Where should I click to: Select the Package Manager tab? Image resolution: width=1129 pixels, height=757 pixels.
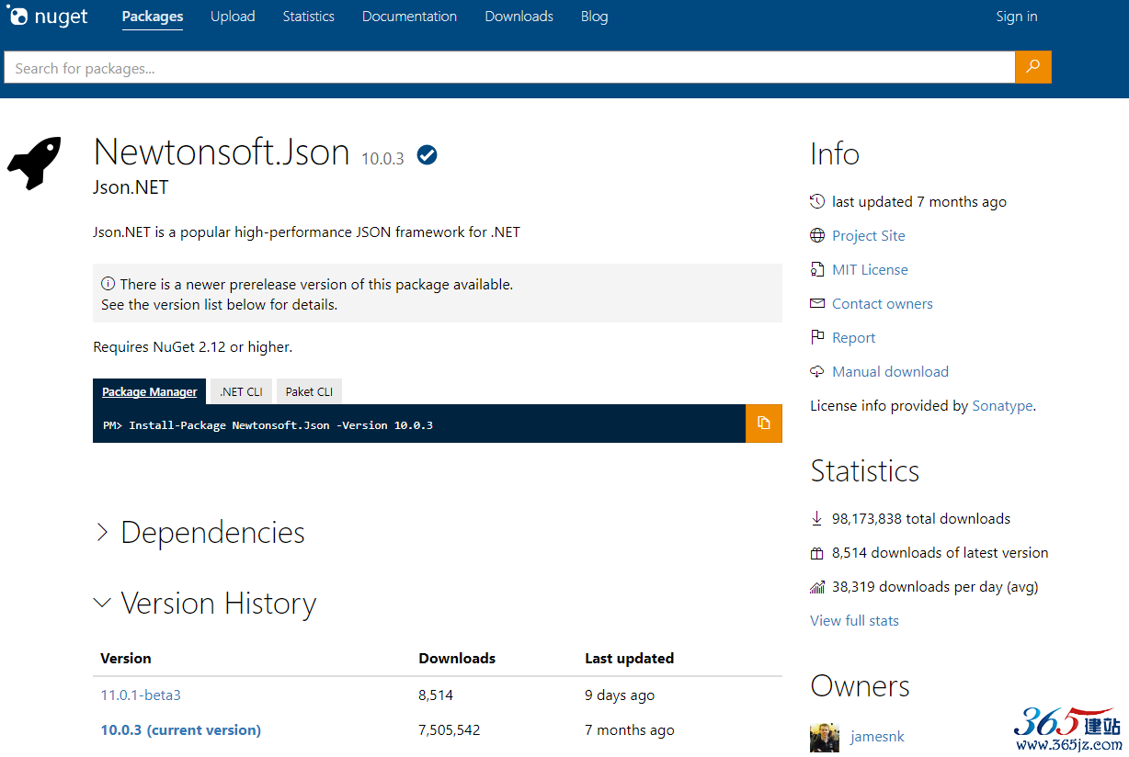click(x=150, y=391)
